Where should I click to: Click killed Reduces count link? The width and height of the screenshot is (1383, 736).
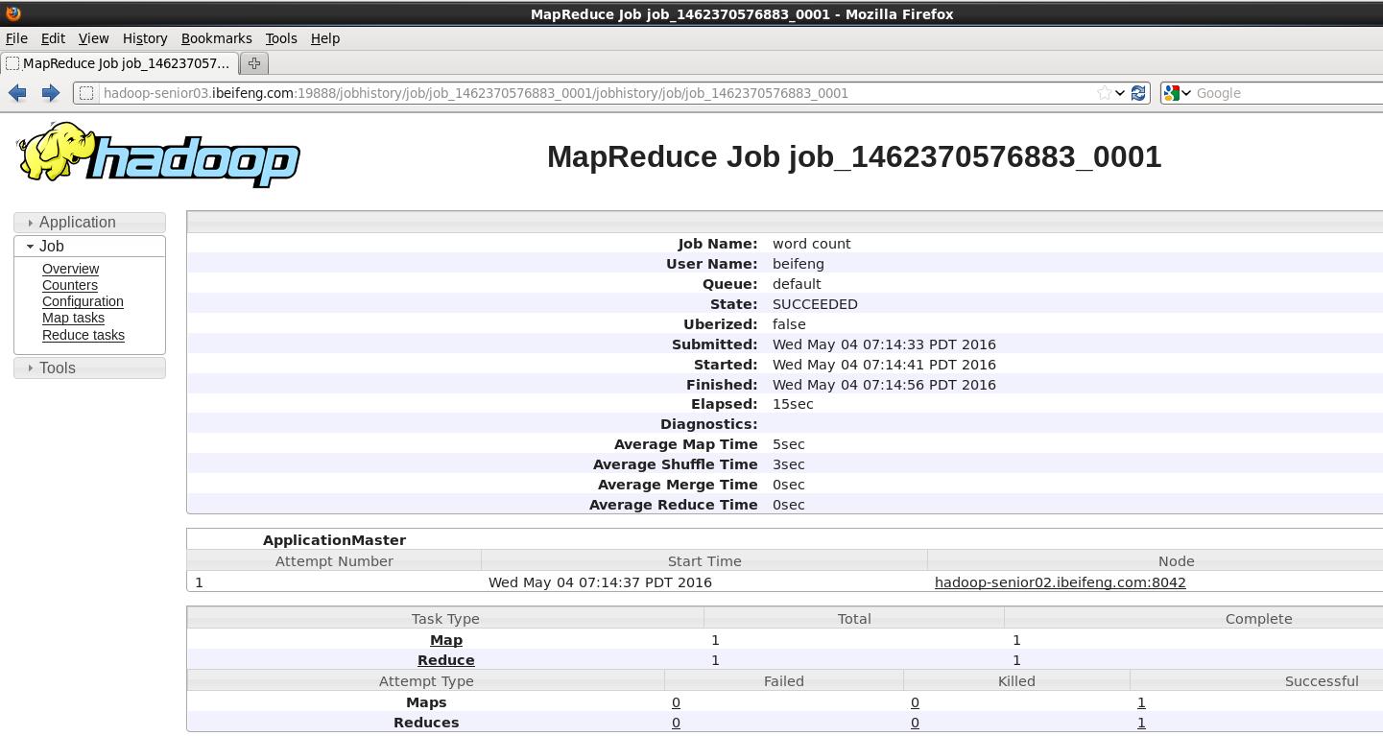915,723
